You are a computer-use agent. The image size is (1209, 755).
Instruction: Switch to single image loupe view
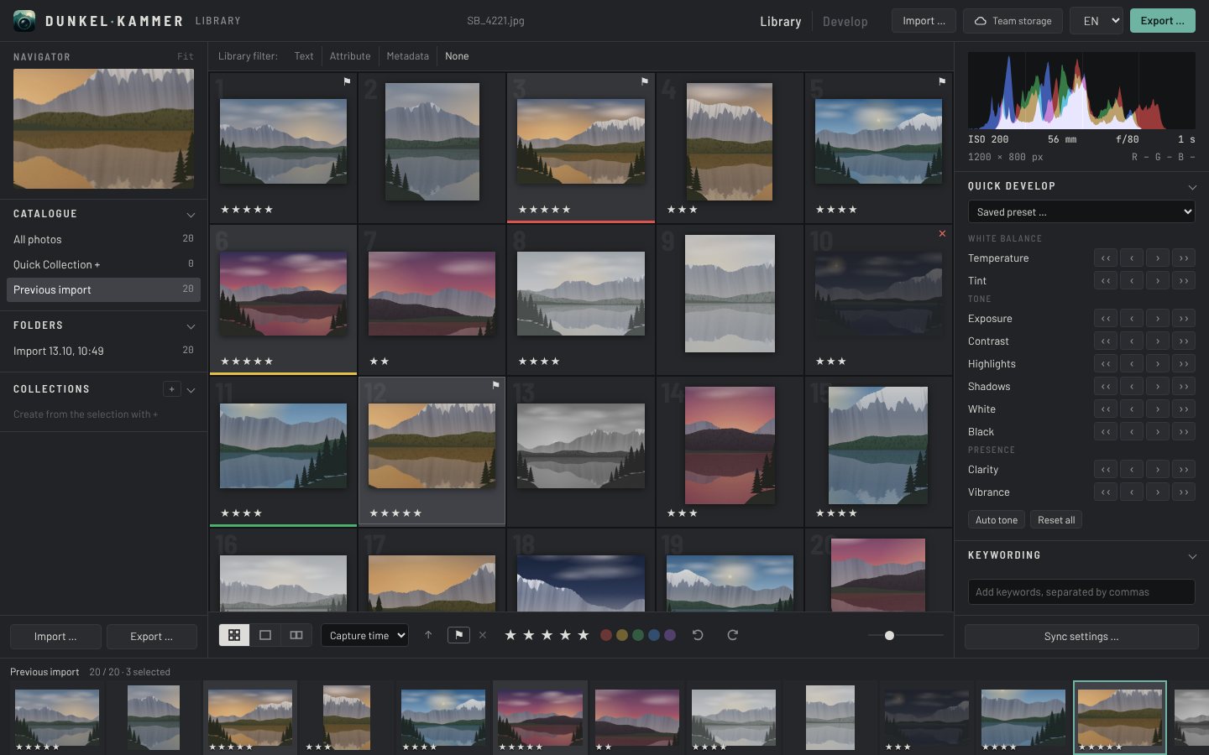pos(265,635)
